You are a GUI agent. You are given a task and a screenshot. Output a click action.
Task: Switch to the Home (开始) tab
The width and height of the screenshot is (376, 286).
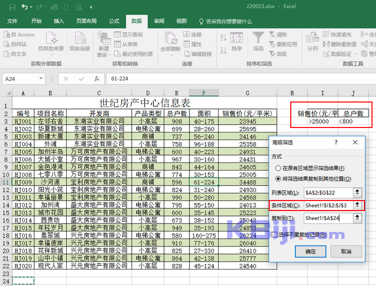click(x=36, y=21)
